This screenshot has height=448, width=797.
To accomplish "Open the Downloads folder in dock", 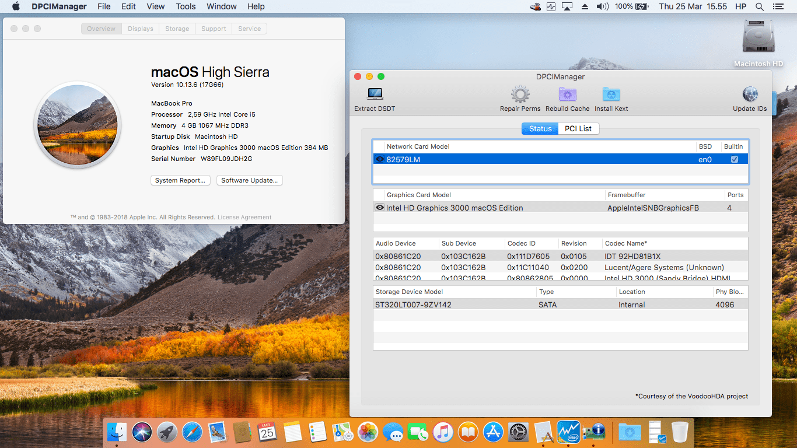I will pyautogui.click(x=629, y=432).
